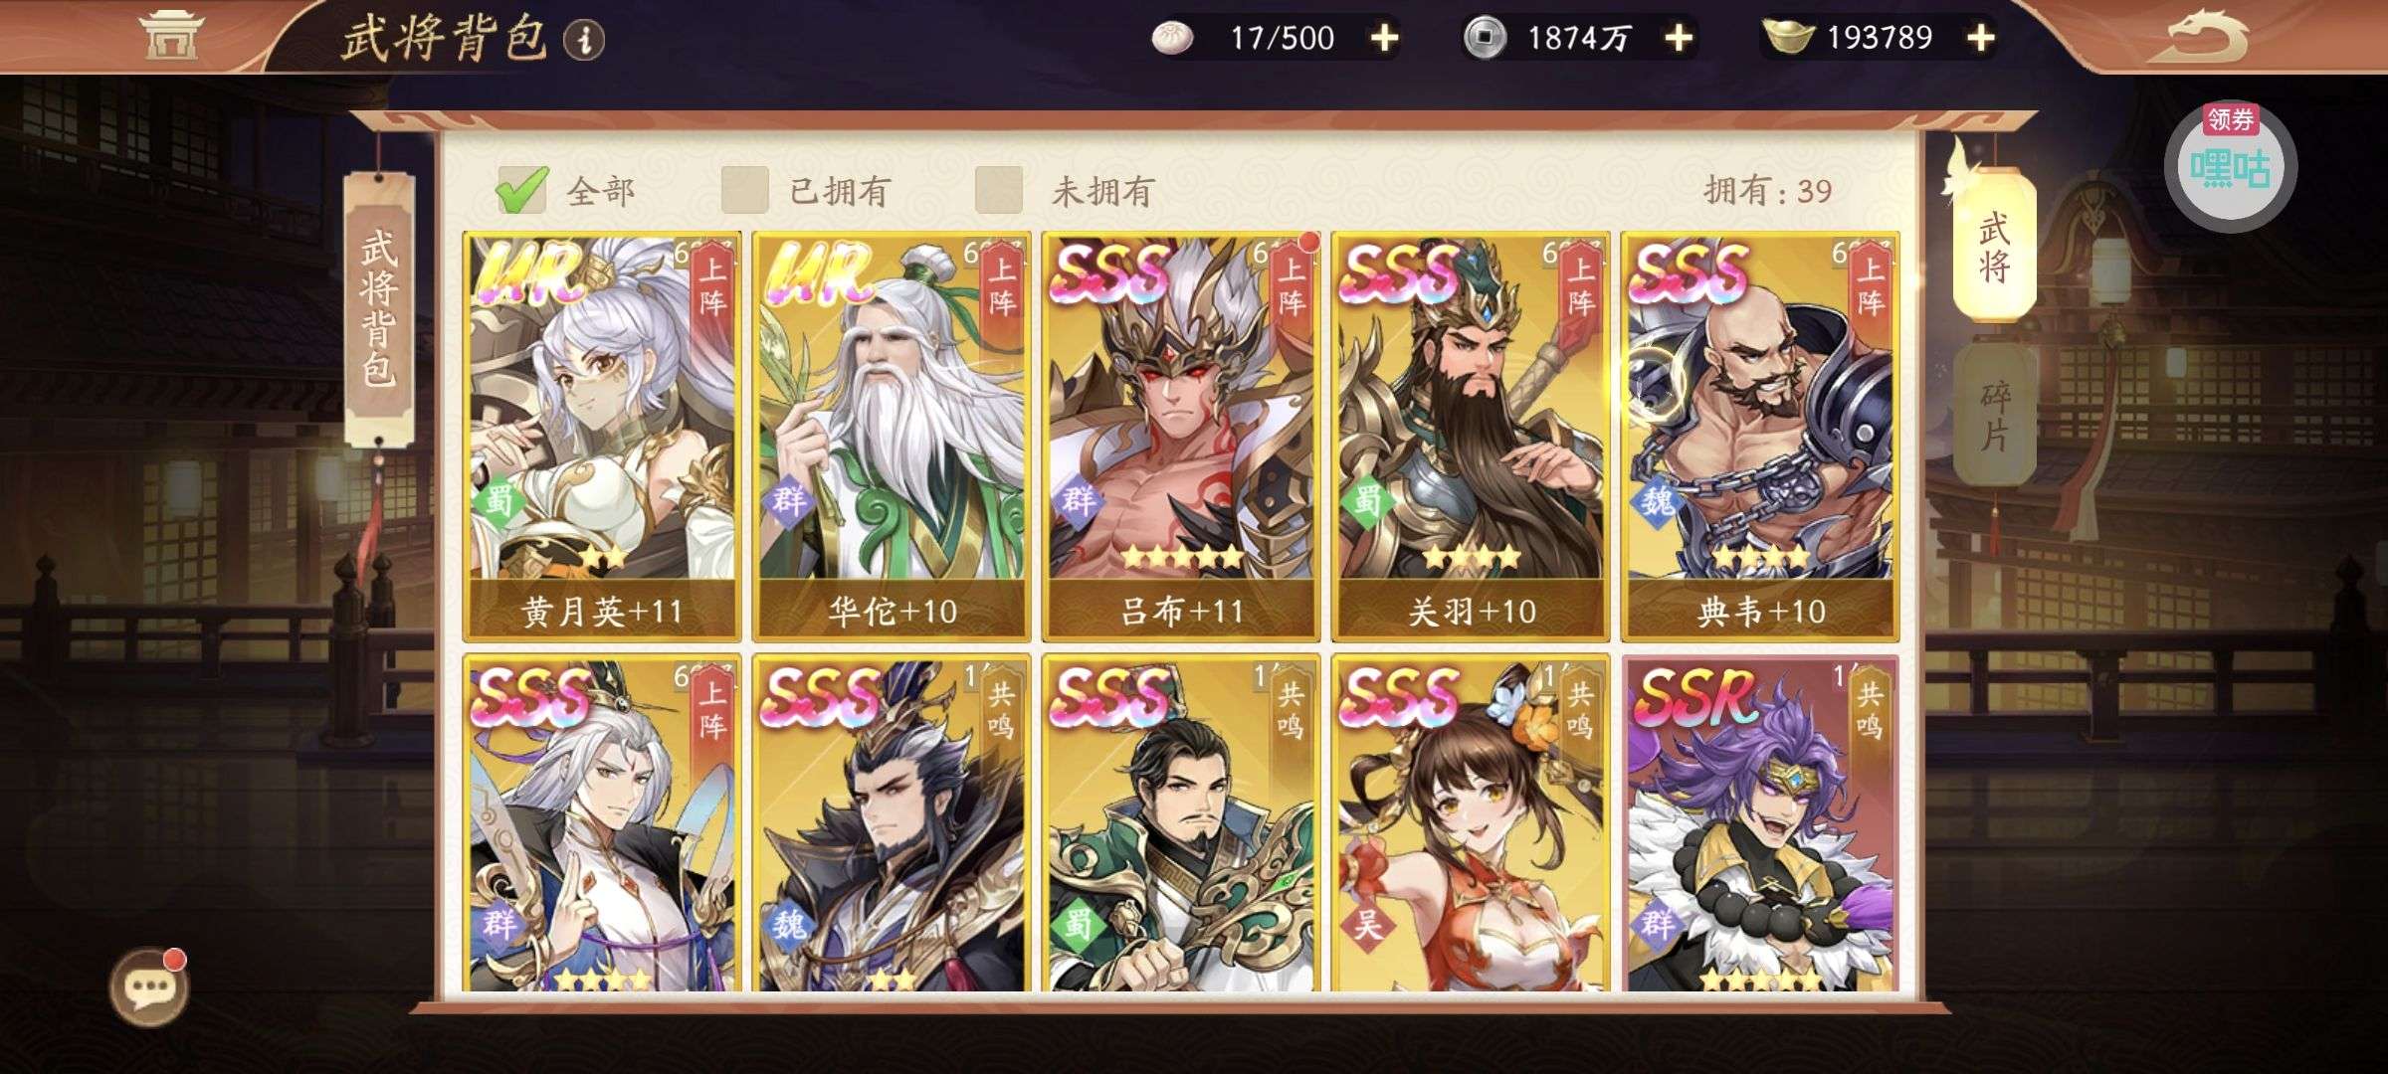Viewport: 2388px width, 1074px height.
Task: Open the 吕布+11 hero card
Action: 1181,436
